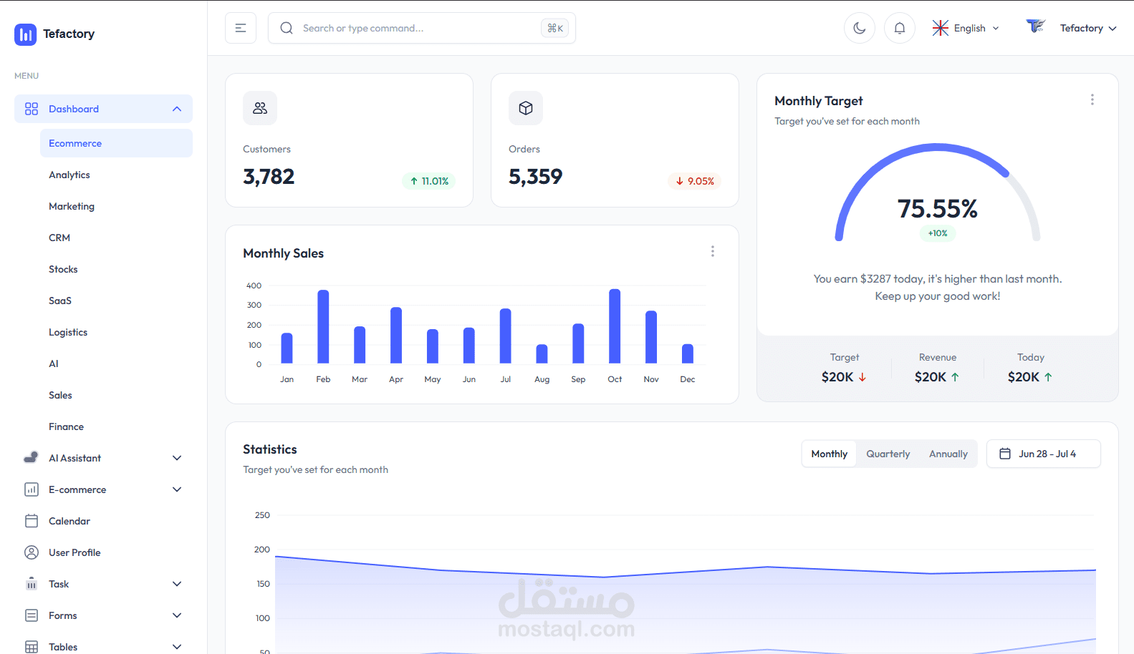Click the 3,782 customers value
The width and height of the screenshot is (1134, 654).
coord(269,177)
